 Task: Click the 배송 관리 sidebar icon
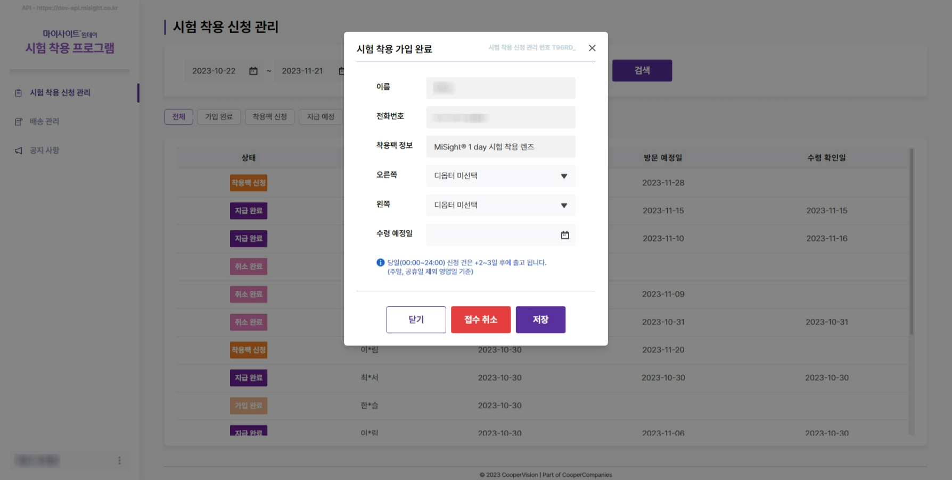pos(19,122)
